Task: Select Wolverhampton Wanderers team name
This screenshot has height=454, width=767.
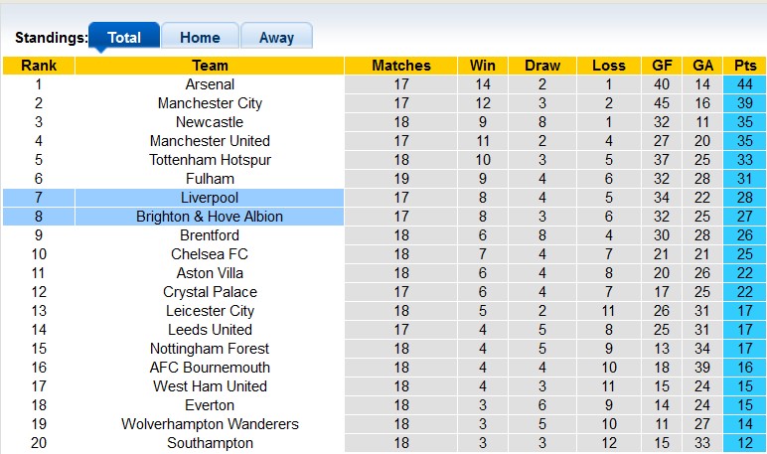Action: 210,424
